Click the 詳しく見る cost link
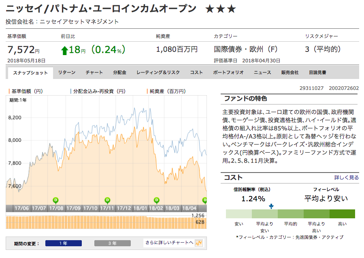The width and height of the screenshot is (364, 258). coord(346,178)
